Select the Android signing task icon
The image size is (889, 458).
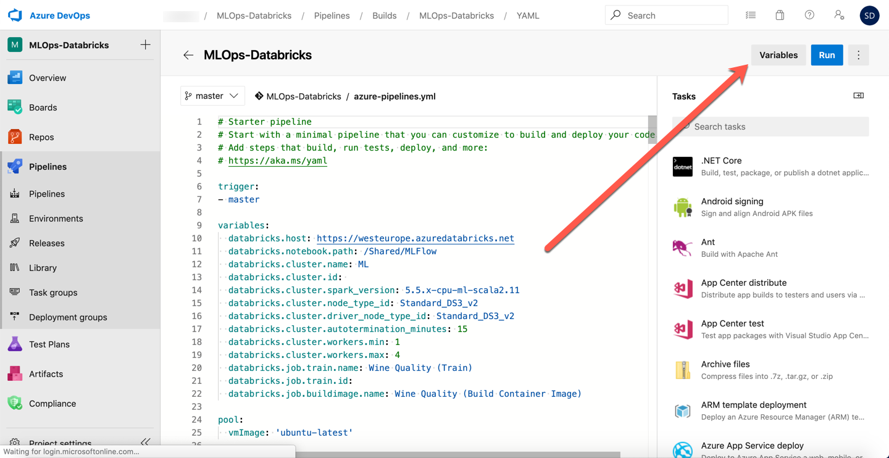pyautogui.click(x=683, y=207)
